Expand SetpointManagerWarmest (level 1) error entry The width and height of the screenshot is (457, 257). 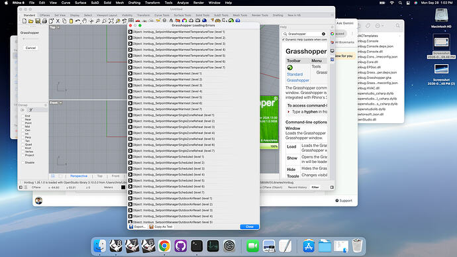click(x=130, y=74)
